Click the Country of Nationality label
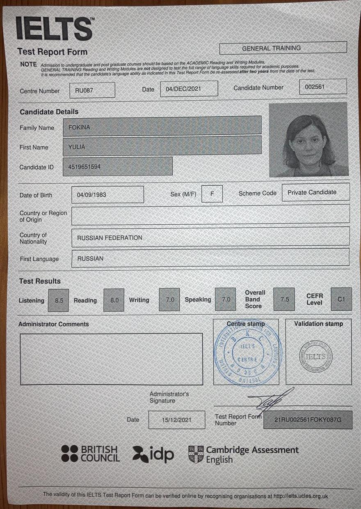The image size is (361, 509). pyautogui.click(x=33, y=238)
